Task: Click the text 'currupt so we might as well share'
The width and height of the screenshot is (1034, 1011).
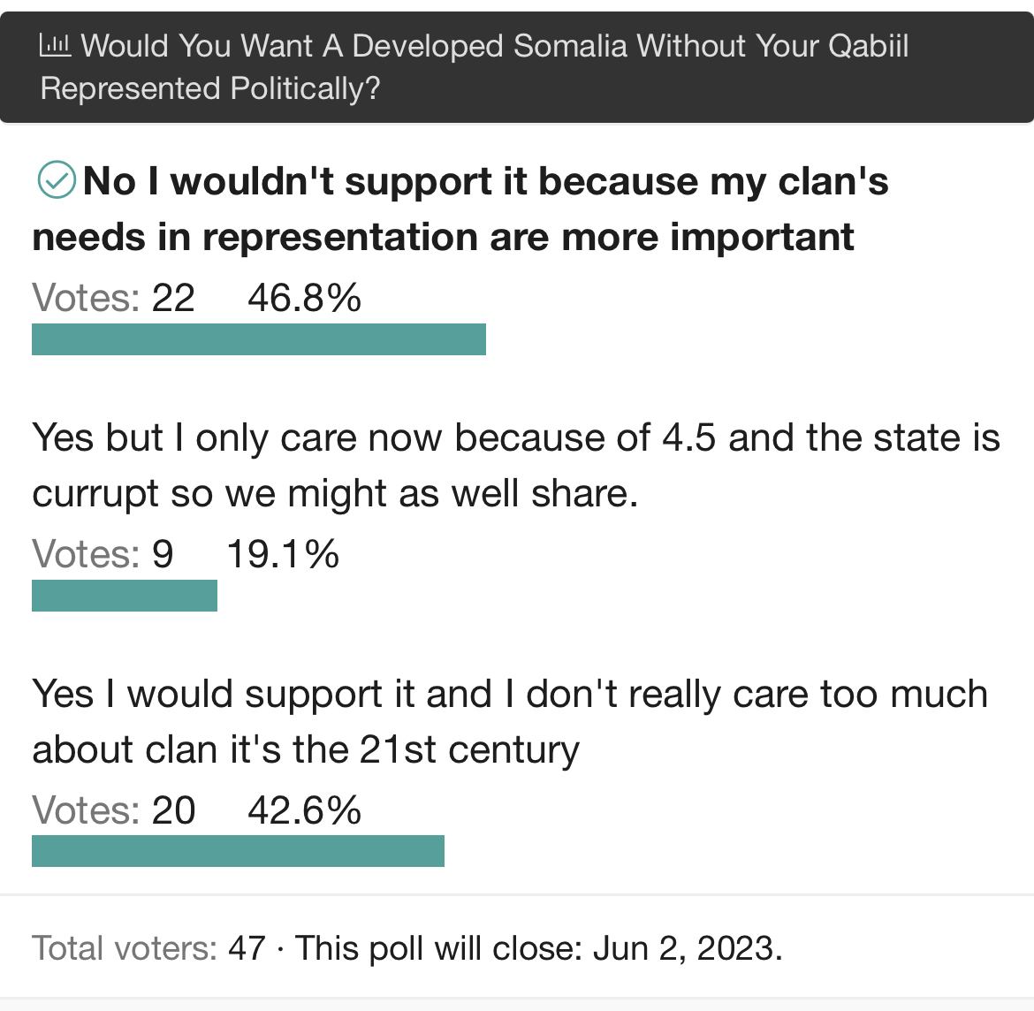Action: pyautogui.click(x=335, y=494)
